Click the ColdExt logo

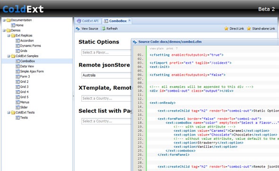click(23, 9)
